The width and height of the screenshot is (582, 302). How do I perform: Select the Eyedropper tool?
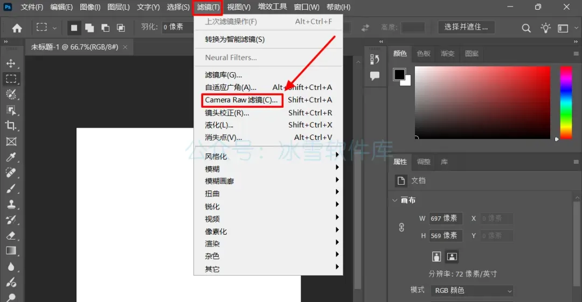[11, 157]
